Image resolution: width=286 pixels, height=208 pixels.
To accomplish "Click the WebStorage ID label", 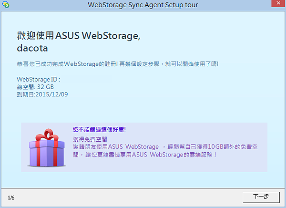I will pyautogui.click(x=38, y=79).
